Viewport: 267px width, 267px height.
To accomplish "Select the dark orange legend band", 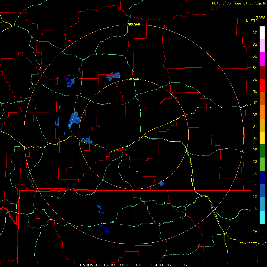I will tap(262, 99).
